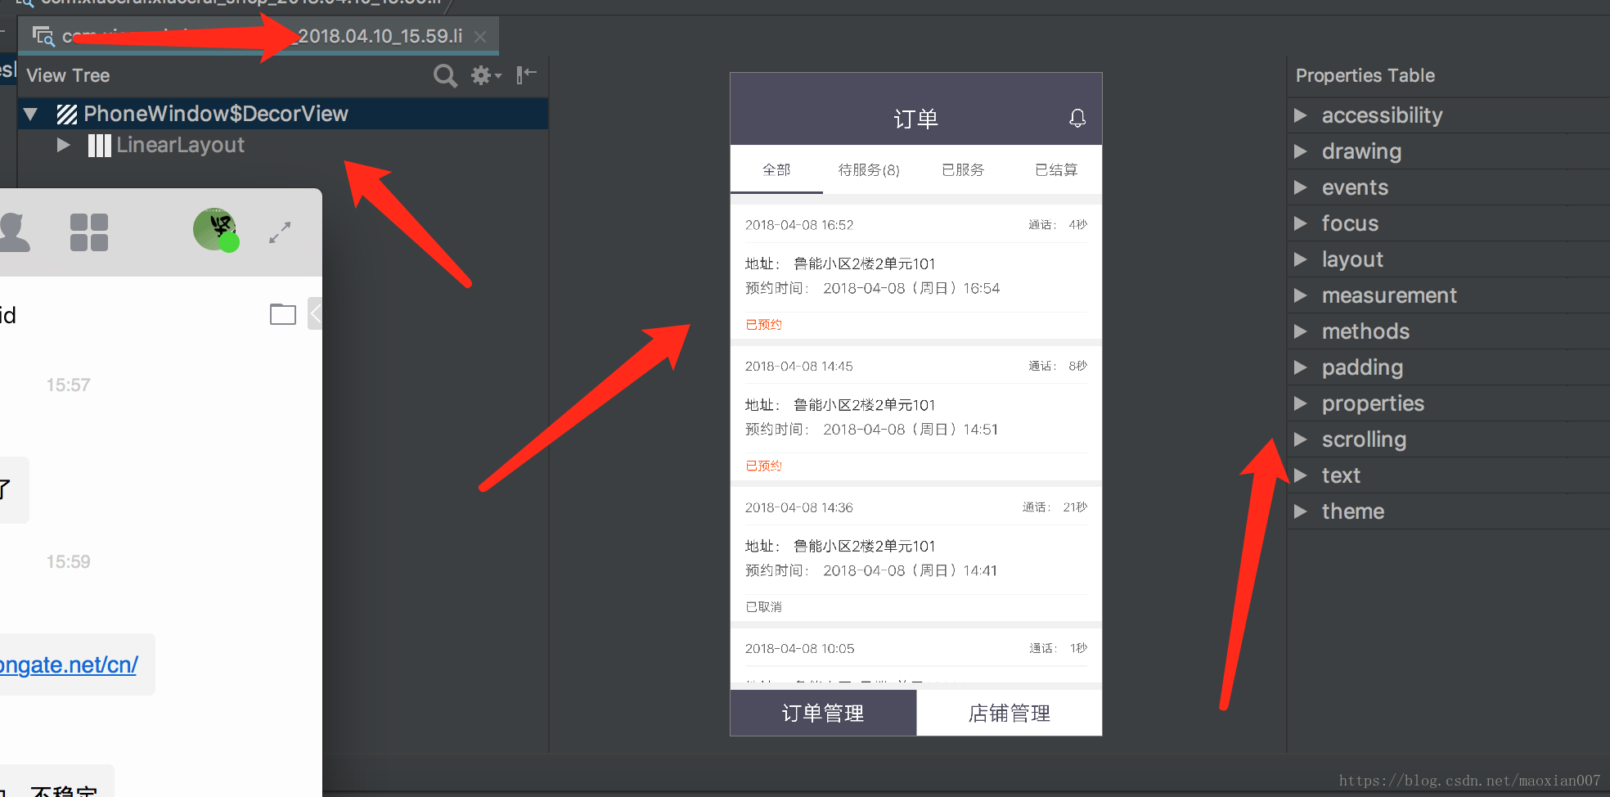Click the green-badged avatar in chat window
The height and width of the screenshot is (797, 1610).
click(216, 230)
